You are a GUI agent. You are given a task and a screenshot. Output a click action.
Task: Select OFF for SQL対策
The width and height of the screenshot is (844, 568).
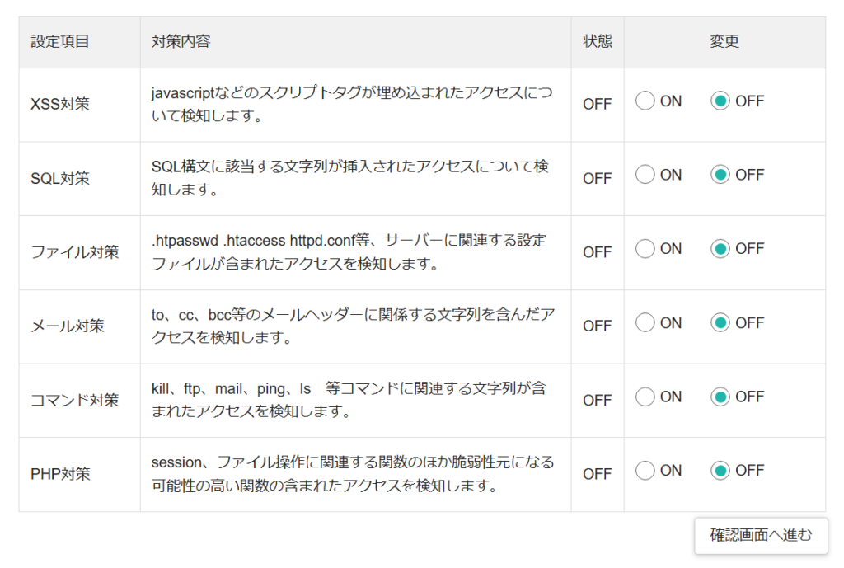click(x=720, y=175)
